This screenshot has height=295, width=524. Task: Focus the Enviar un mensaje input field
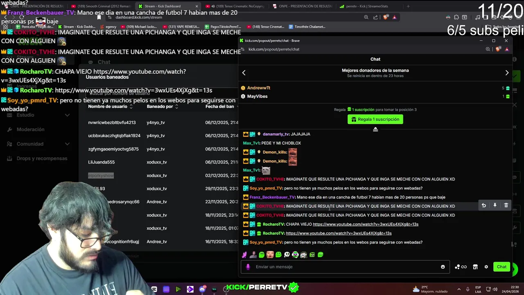(345, 267)
